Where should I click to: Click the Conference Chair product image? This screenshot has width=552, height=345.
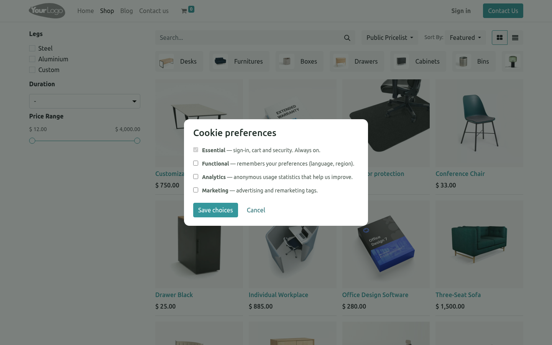pyautogui.click(x=479, y=123)
